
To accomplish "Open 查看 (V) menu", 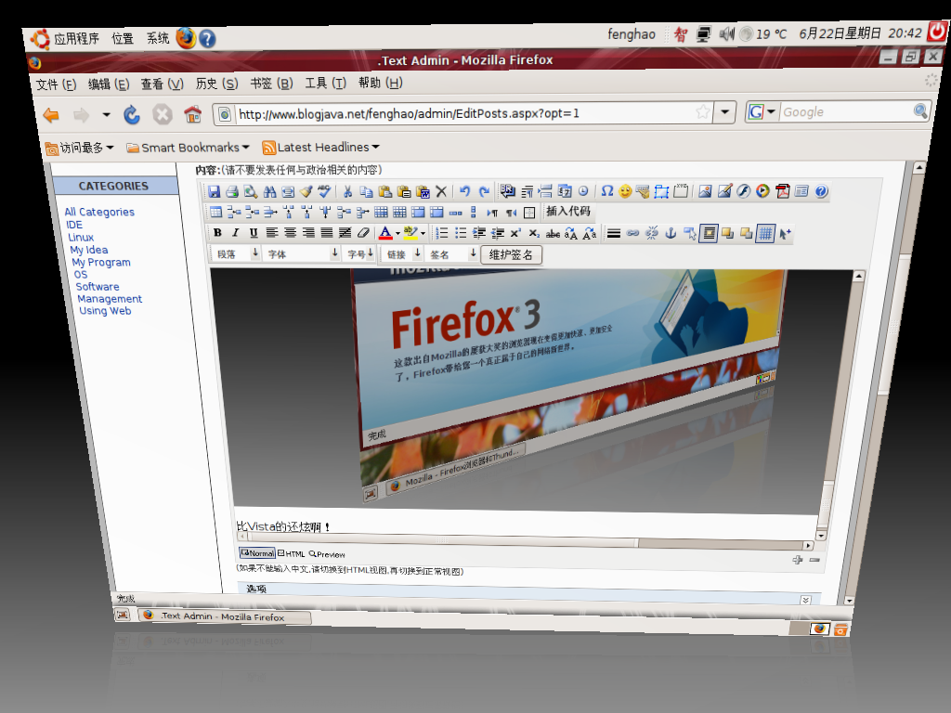I will click(162, 84).
